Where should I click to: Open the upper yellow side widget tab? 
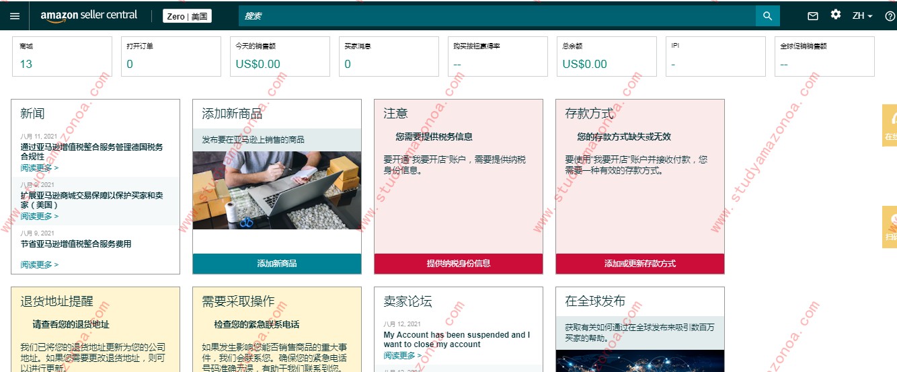(x=890, y=125)
